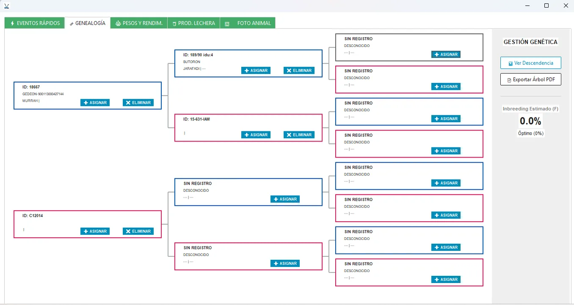Screen dimensions: 574x305
Task: Click the 'ID: 15-631-IAM' card title
Action: tap(196, 119)
